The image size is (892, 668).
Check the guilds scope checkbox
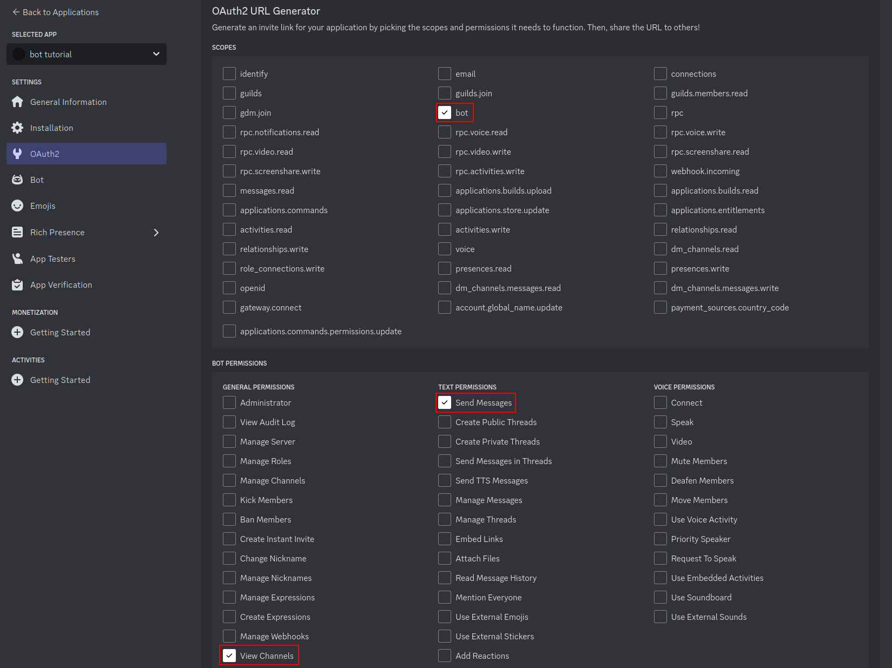229,93
